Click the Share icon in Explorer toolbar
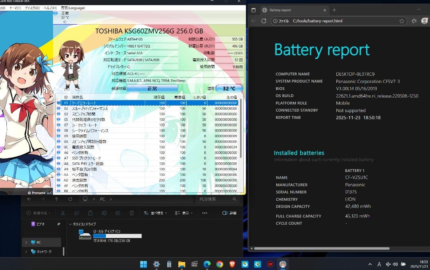Screen dimensions: 430x270 tap(117, 213)
